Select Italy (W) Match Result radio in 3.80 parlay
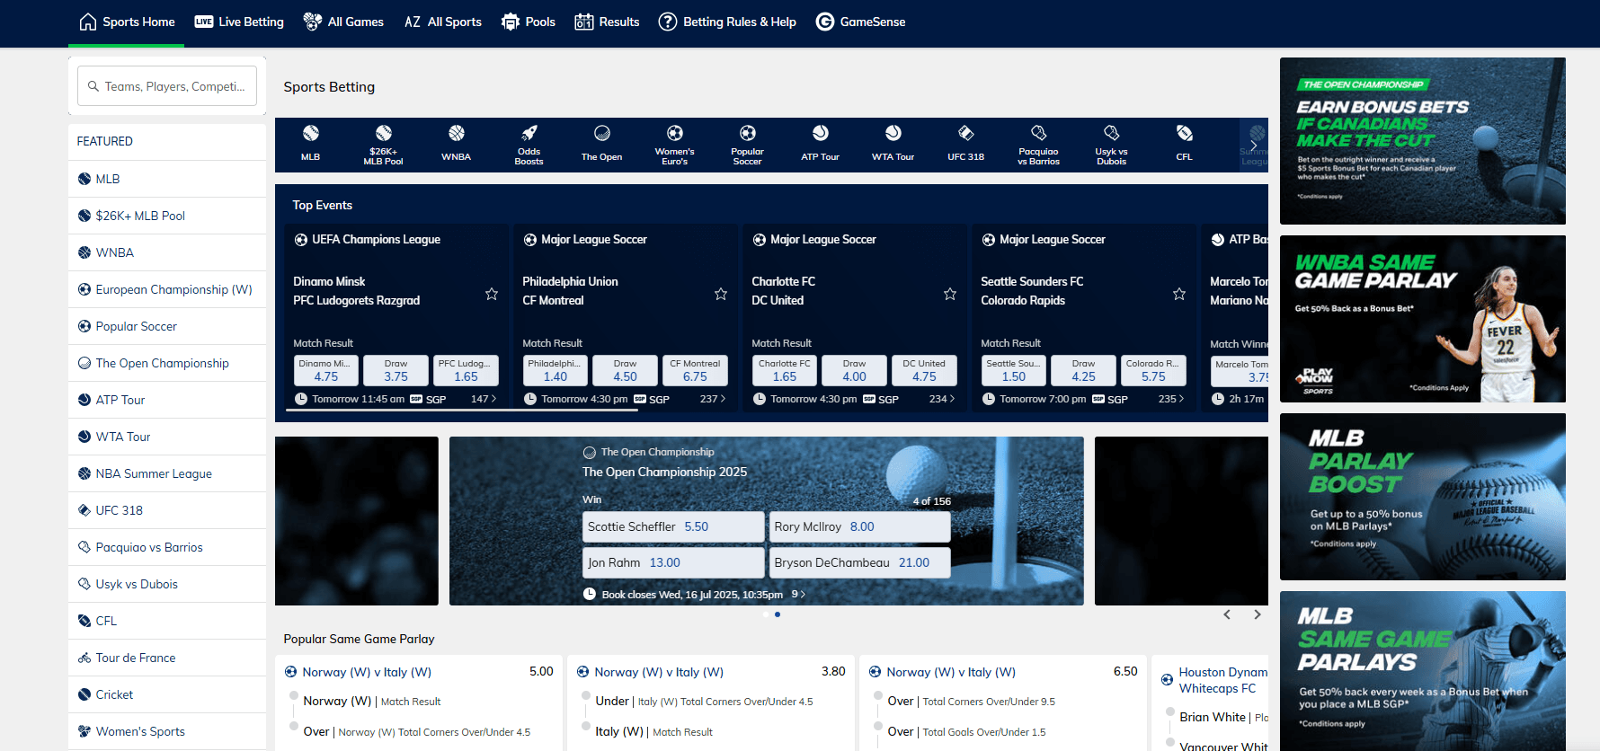This screenshot has width=1600, height=751. pos(586,727)
